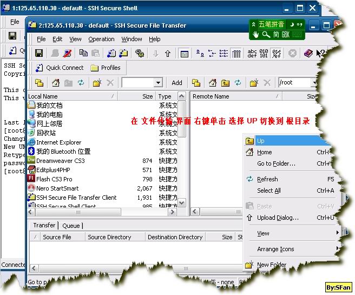
Task: Click remote pane New Folder icon
Action: pos(254,83)
